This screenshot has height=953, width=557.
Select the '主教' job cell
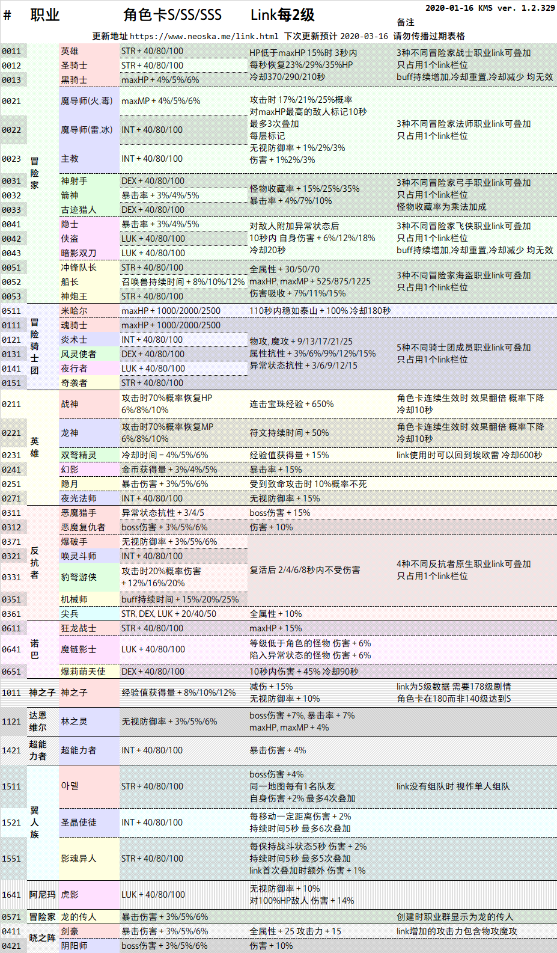point(89,159)
